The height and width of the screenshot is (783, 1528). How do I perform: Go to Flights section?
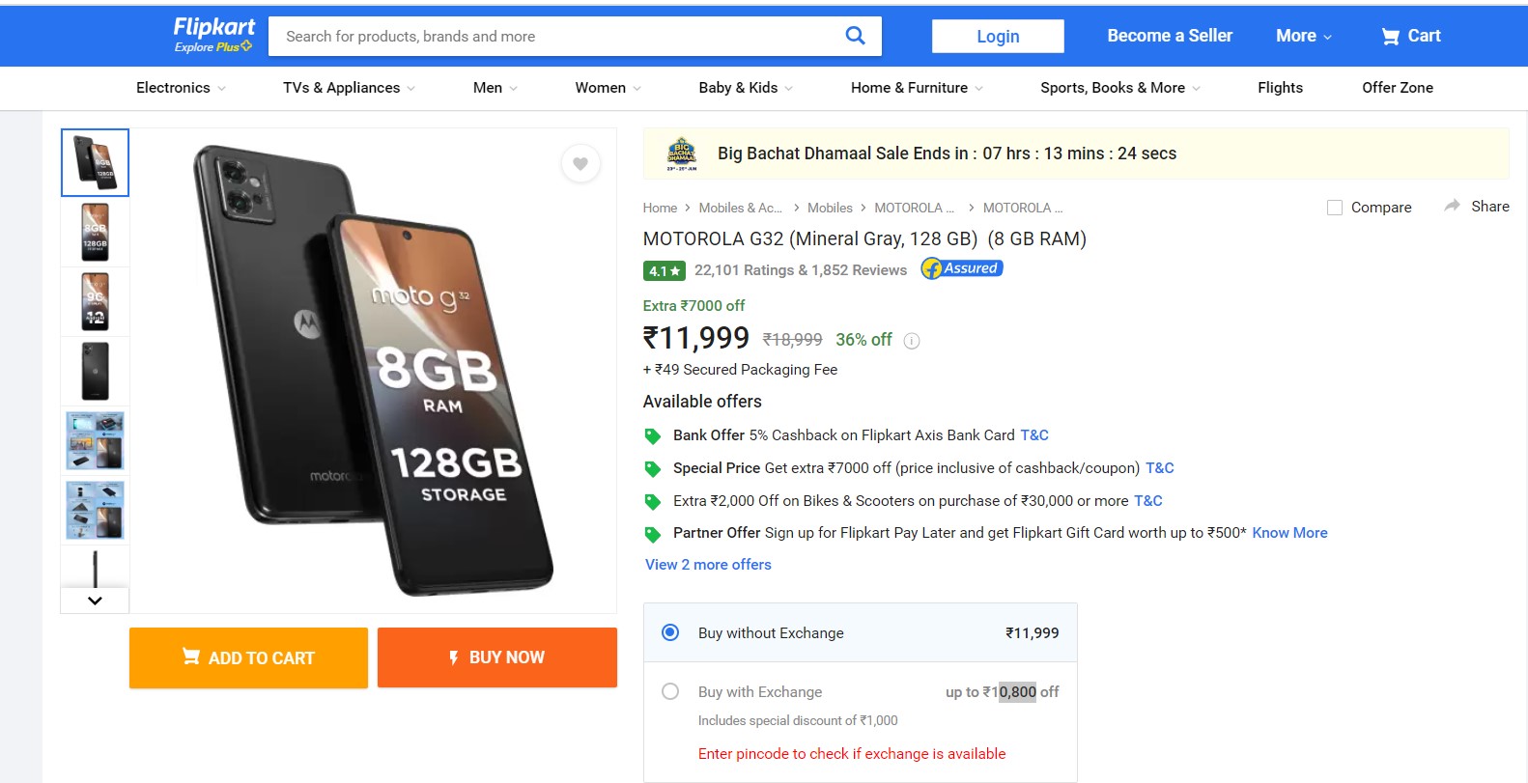tap(1280, 88)
